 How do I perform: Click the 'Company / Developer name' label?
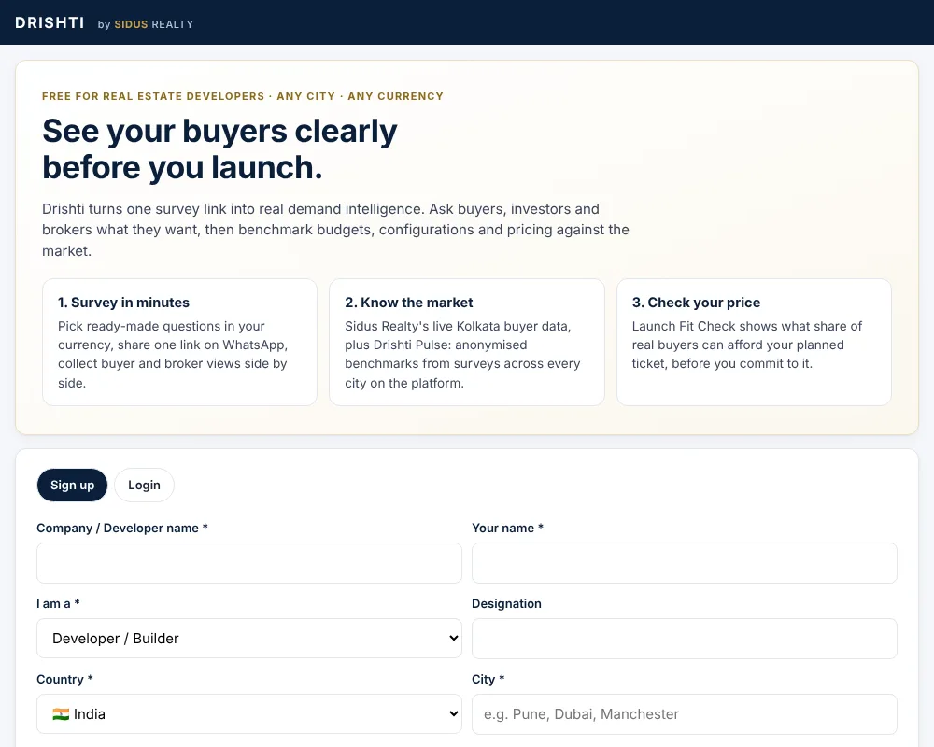(x=122, y=529)
